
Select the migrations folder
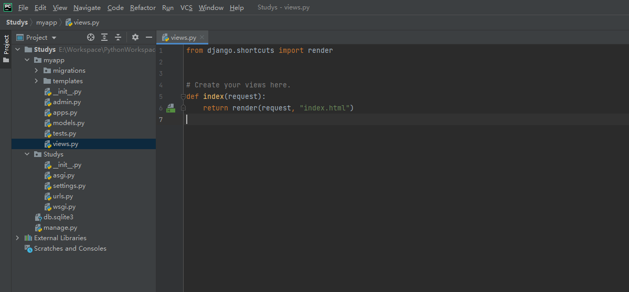point(65,71)
